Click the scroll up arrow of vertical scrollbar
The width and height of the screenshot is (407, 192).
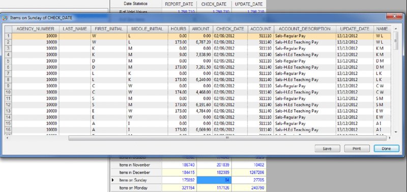click(x=396, y=28)
